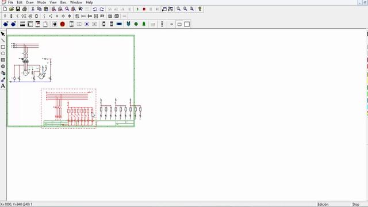Paste with the clipboard icon
The height and width of the screenshot is (207, 368).
46,9
